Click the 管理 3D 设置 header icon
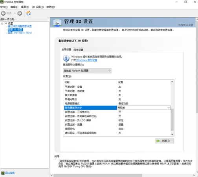Screen dimensions: 198x177 57,22
